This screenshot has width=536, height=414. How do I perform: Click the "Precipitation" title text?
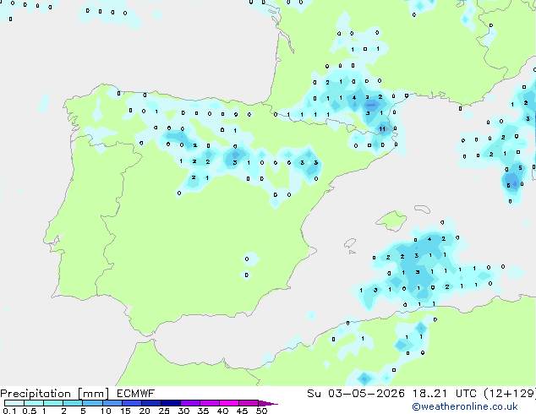coord(36,394)
